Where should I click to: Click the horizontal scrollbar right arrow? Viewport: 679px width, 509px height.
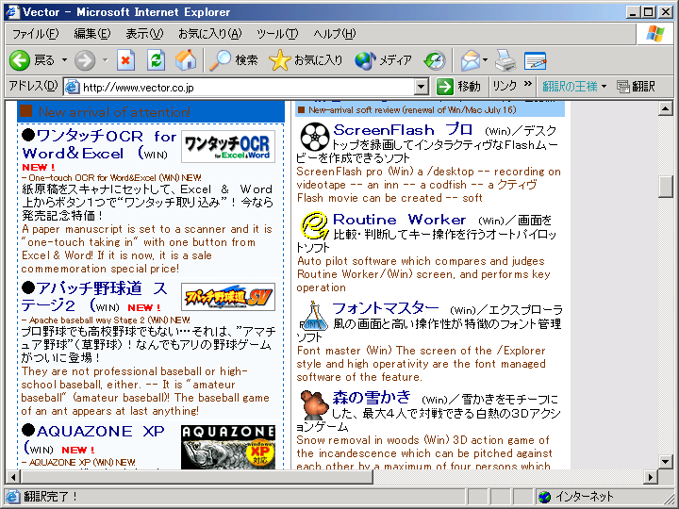click(650, 477)
